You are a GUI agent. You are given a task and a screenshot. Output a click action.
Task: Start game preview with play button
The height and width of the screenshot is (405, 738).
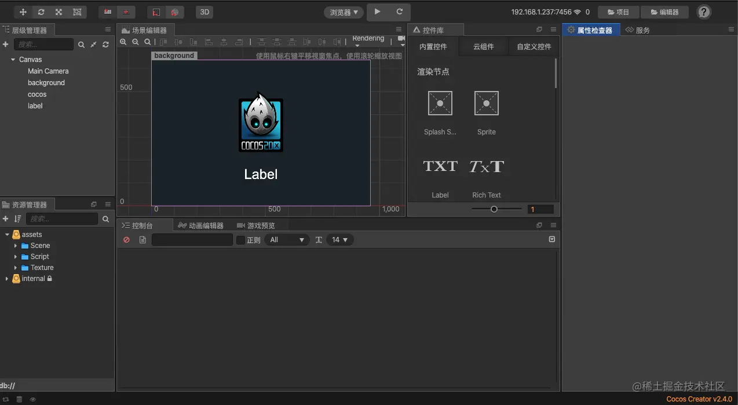[x=378, y=12]
